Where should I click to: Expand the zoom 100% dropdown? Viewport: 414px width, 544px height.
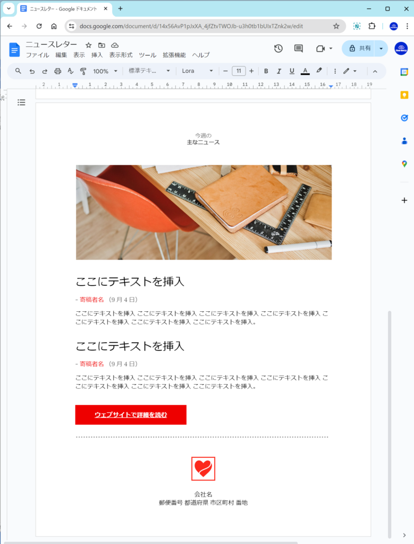(x=104, y=71)
